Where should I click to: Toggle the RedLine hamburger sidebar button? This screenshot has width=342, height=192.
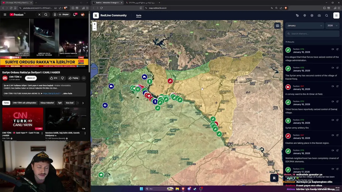pyautogui.click(x=336, y=15)
